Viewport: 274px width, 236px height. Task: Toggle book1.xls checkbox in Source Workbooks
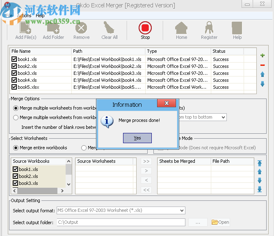tap(15, 169)
